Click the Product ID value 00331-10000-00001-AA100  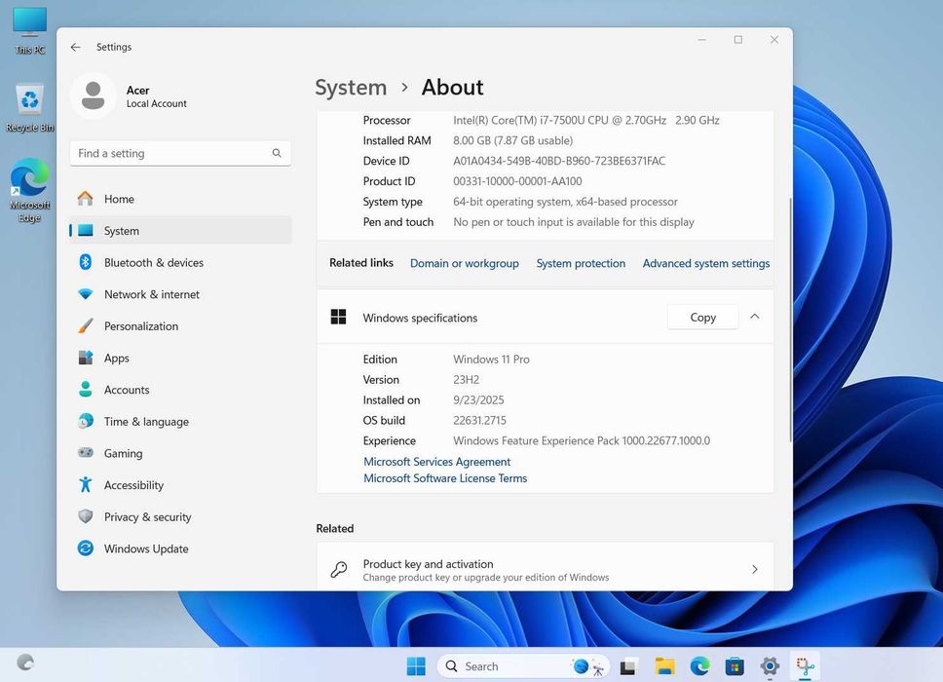pyautogui.click(x=517, y=181)
